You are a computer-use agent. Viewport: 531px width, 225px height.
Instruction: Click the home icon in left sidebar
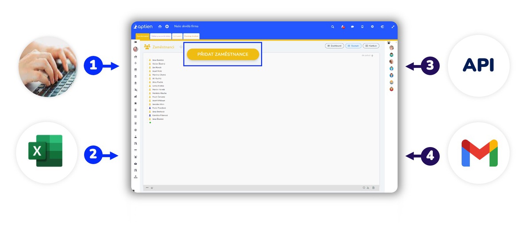click(x=135, y=57)
